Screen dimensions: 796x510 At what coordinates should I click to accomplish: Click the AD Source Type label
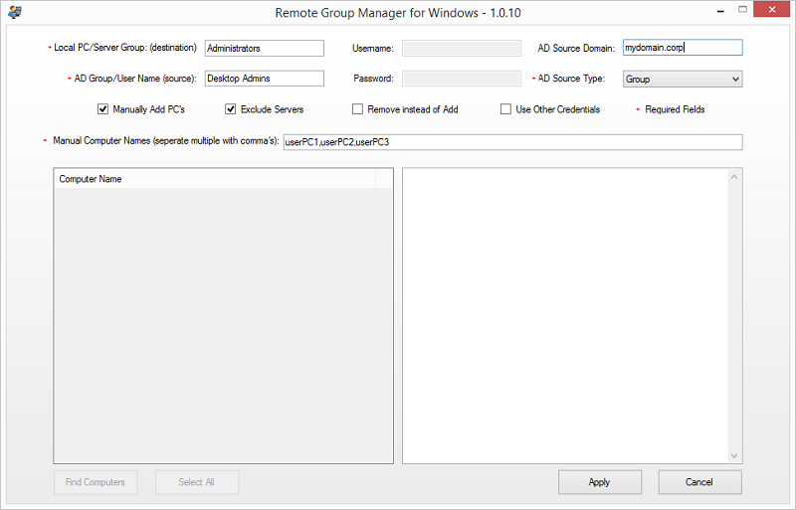pyautogui.click(x=571, y=79)
